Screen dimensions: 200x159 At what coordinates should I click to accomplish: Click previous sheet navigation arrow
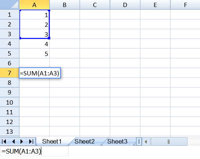[x=13, y=142]
